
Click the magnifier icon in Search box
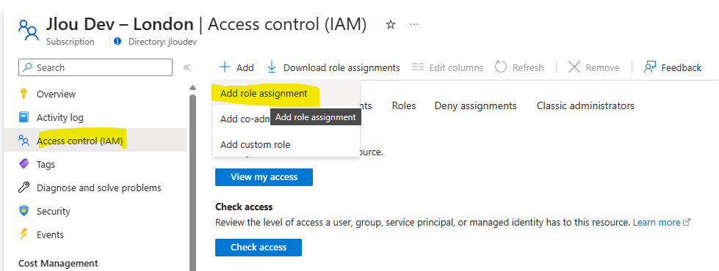pos(28,67)
